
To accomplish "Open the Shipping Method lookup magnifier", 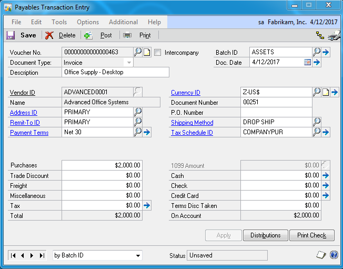I will click(x=317, y=122).
